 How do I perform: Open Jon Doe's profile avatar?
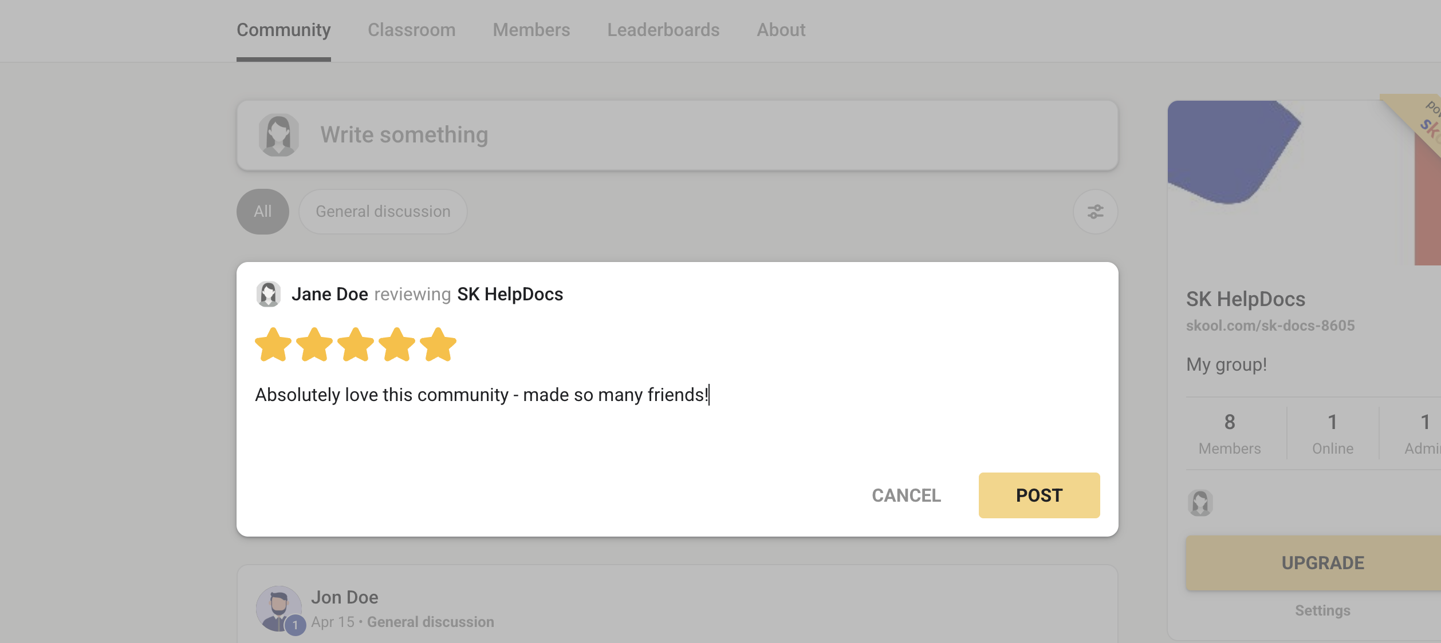tap(279, 609)
